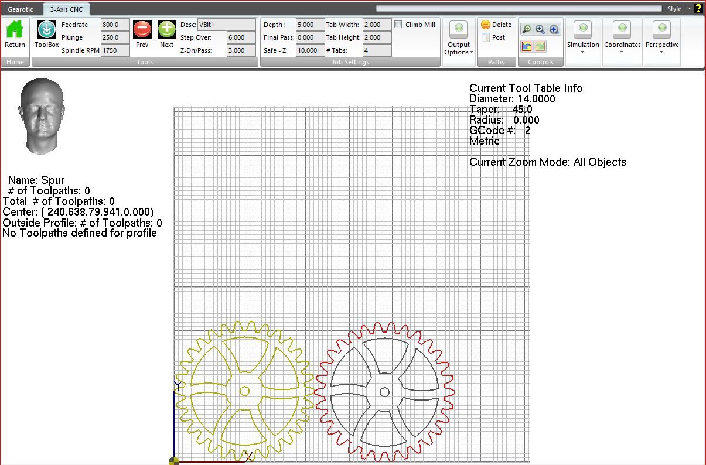Click the red-bordered view image icon in Controls
This screenshot has width=706, height=465.
527,46
